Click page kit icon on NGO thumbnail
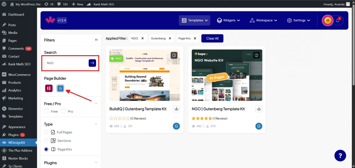 click(256, 55)
